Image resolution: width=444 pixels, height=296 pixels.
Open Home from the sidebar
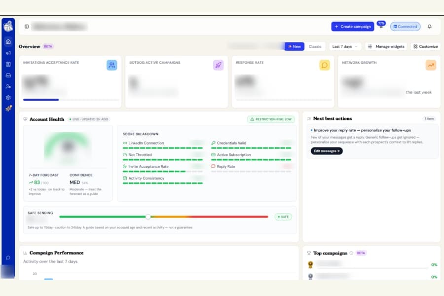[8, 41]
